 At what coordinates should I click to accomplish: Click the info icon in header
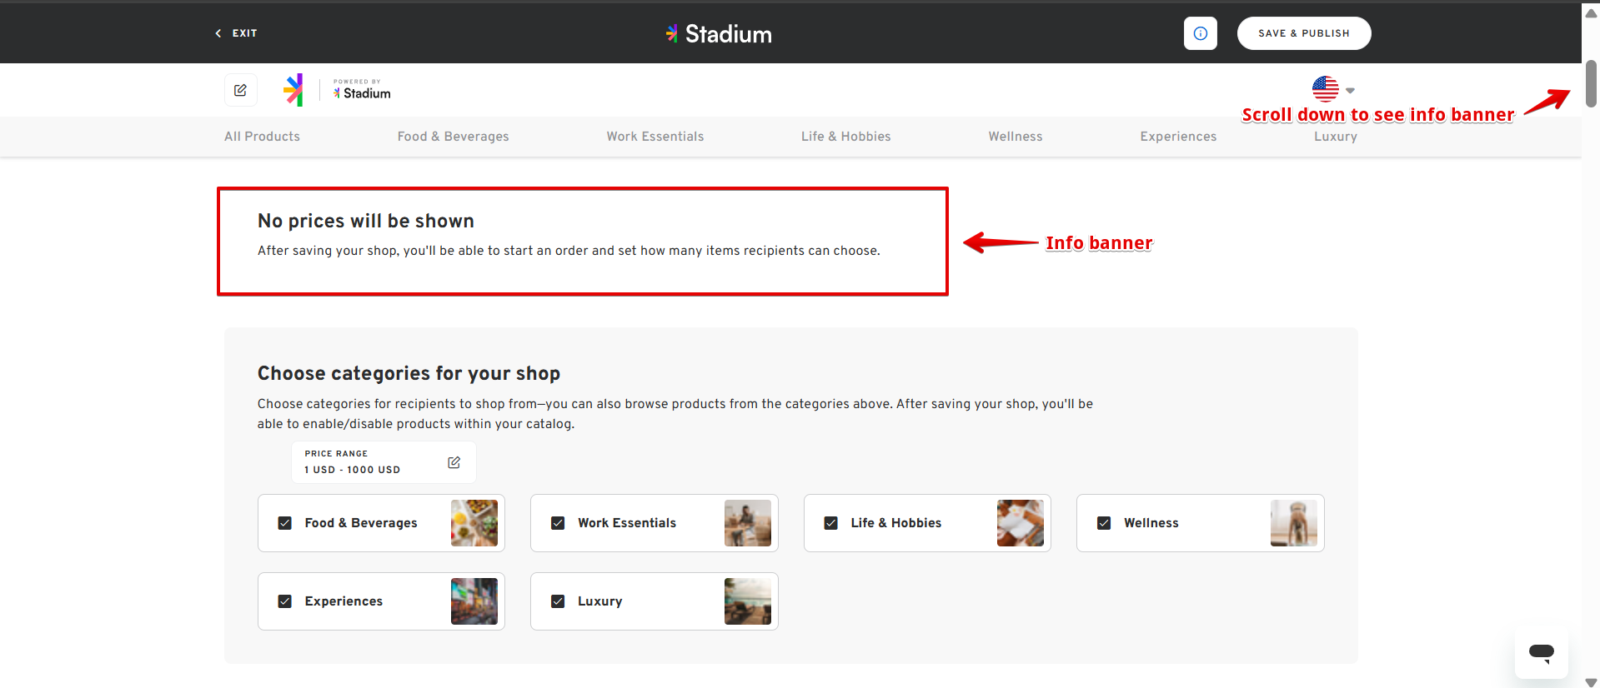pos(1200,33)
